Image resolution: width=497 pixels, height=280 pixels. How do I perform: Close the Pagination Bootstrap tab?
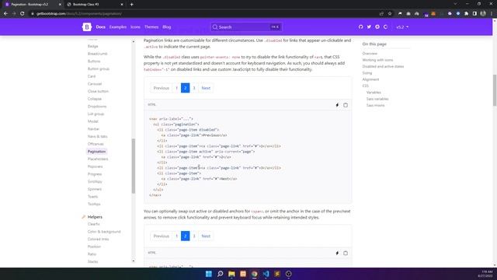[x=60, y=5]
